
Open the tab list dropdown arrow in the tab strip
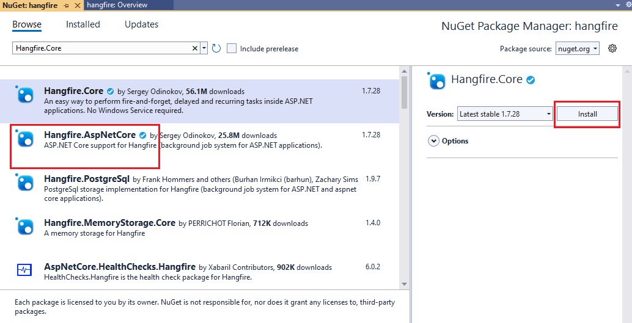tap(618, 5)
